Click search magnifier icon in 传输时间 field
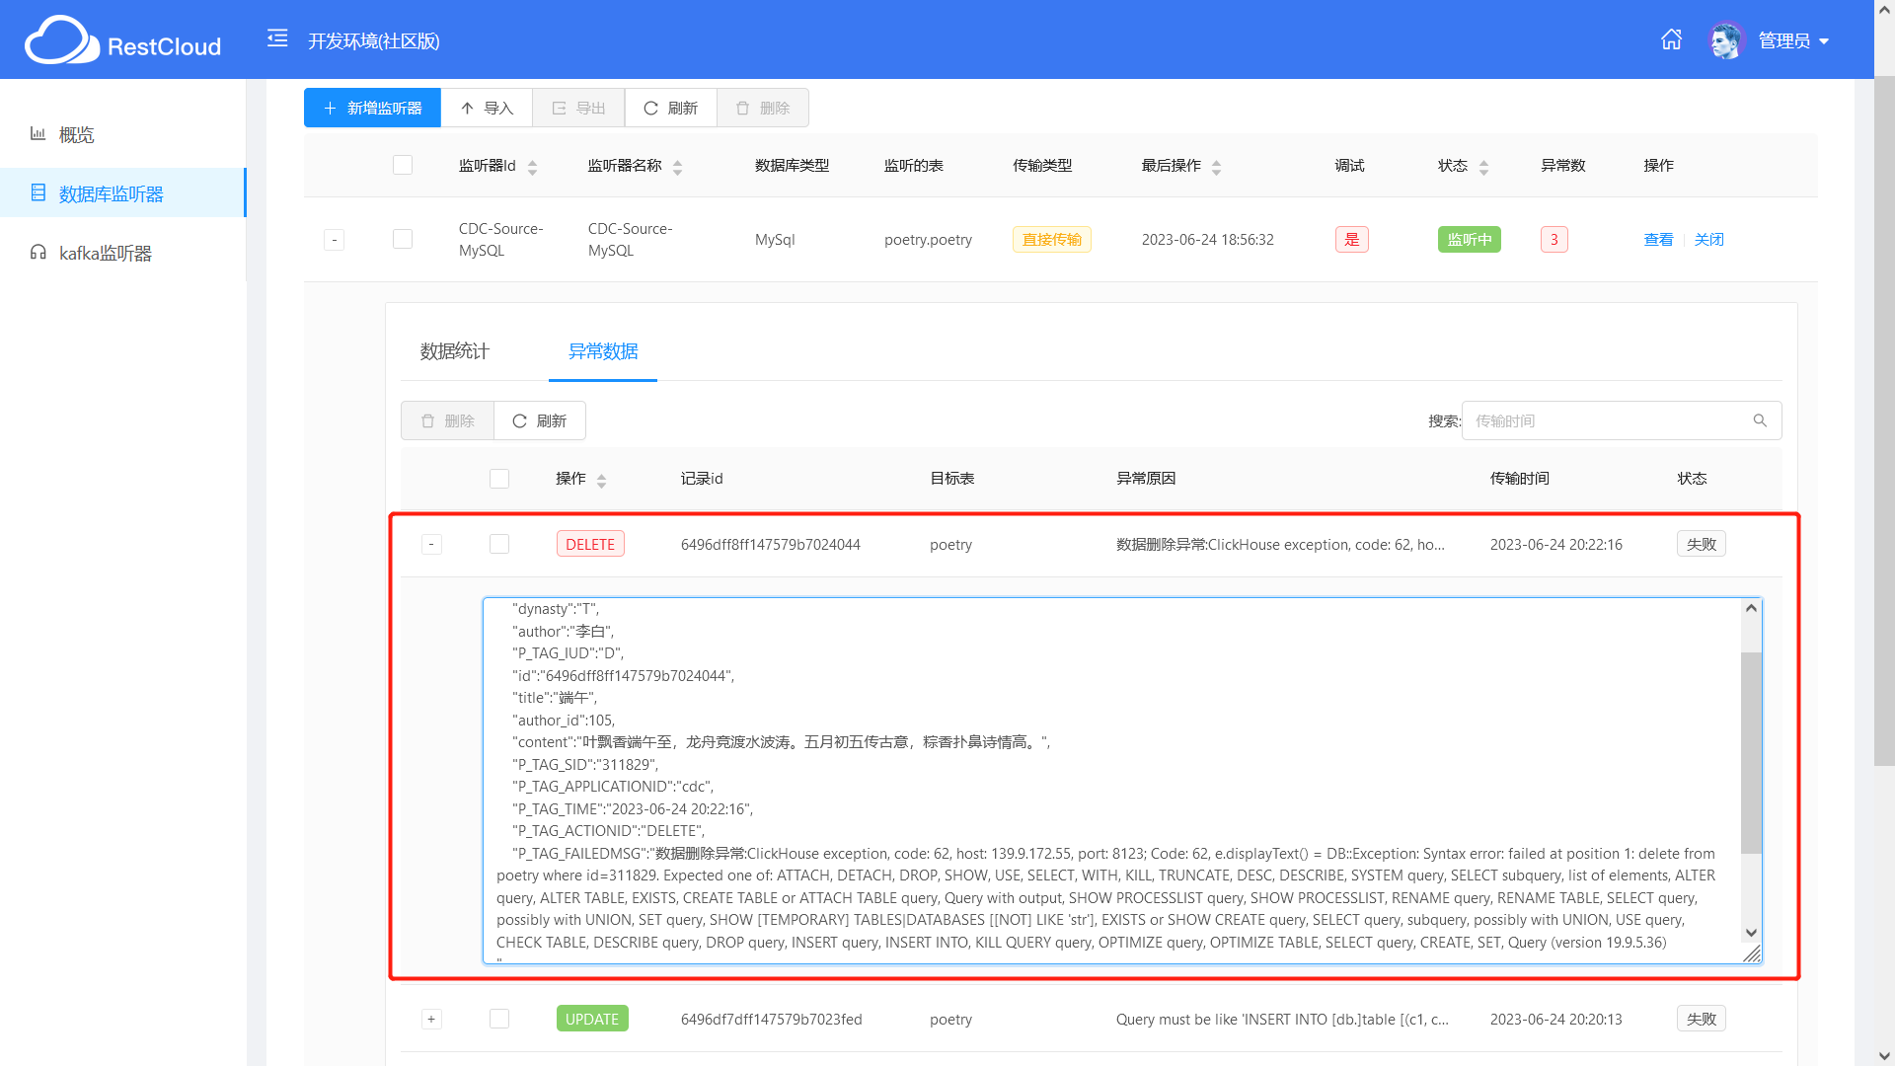1895x1066 pixels. 1760,420
